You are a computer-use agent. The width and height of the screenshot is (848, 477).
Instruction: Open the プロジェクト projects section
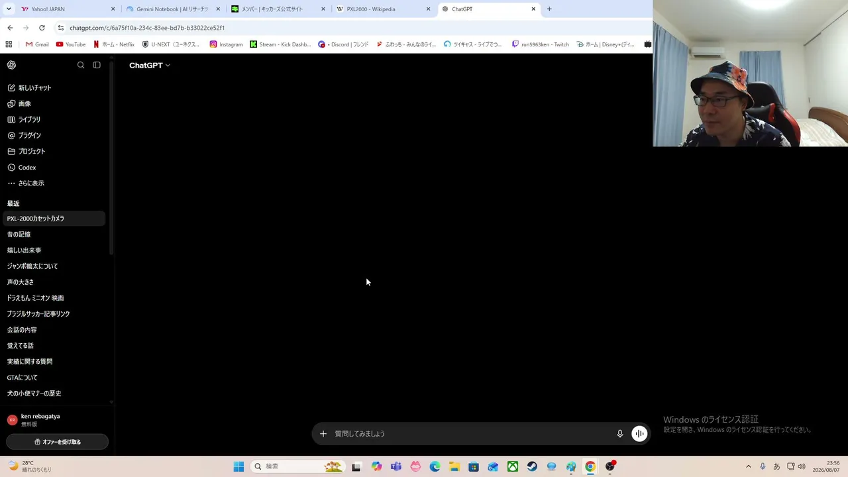54,151
